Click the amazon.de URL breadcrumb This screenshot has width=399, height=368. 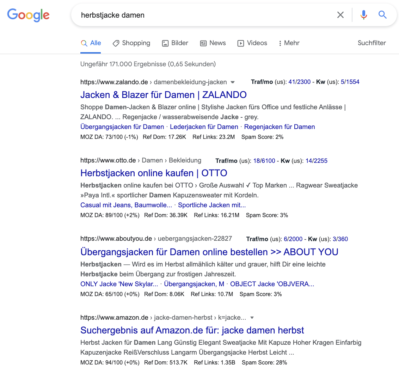click(163, 318)
